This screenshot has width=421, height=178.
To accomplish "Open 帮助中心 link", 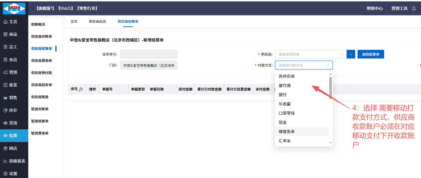I will coord(375,8).
